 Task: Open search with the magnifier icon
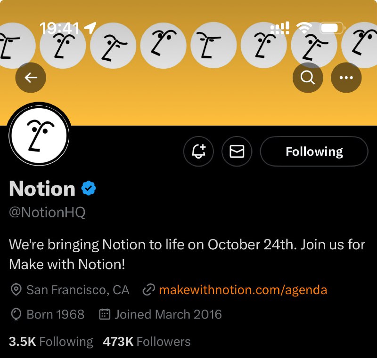click(x=308, y=78)
